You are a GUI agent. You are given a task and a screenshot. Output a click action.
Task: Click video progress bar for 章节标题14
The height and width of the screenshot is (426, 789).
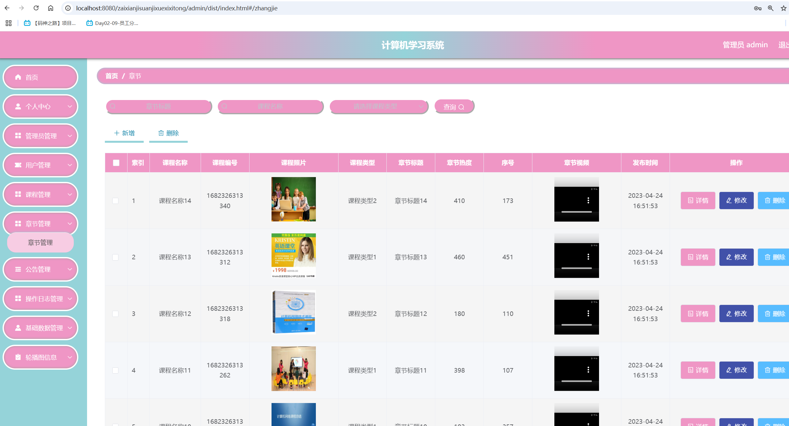[x=576, y=212]
